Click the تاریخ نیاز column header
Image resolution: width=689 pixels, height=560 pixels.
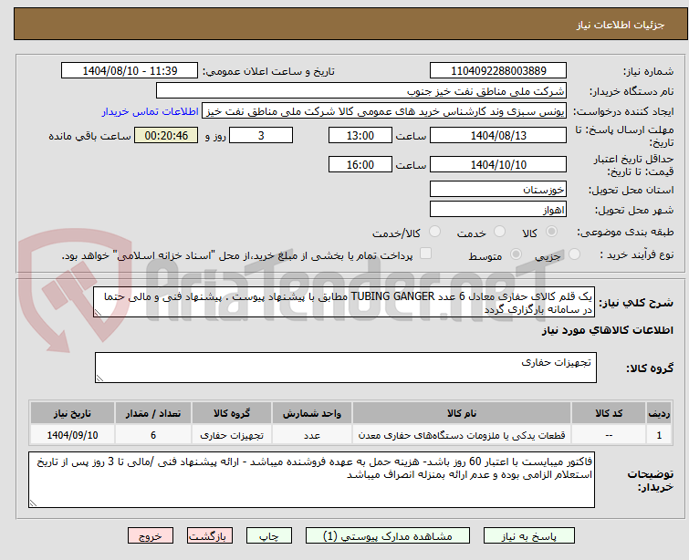[72, 413]
